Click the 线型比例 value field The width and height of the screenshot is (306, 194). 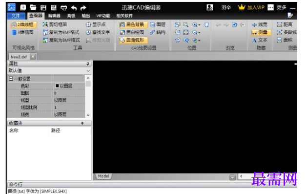click(69, 108)
